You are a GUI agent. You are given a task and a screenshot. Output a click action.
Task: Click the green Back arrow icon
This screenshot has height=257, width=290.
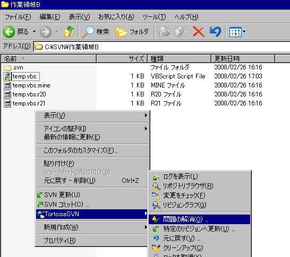tap(8, 32)
